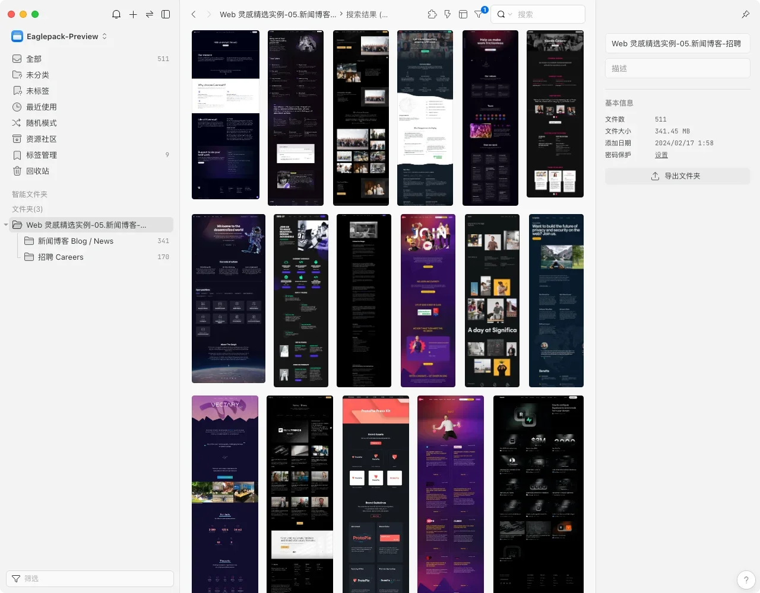The width and height of the screenshot is (760, 593).
Task: Select 随机模式 in the sidebar
Action: [x=42, y=123]
